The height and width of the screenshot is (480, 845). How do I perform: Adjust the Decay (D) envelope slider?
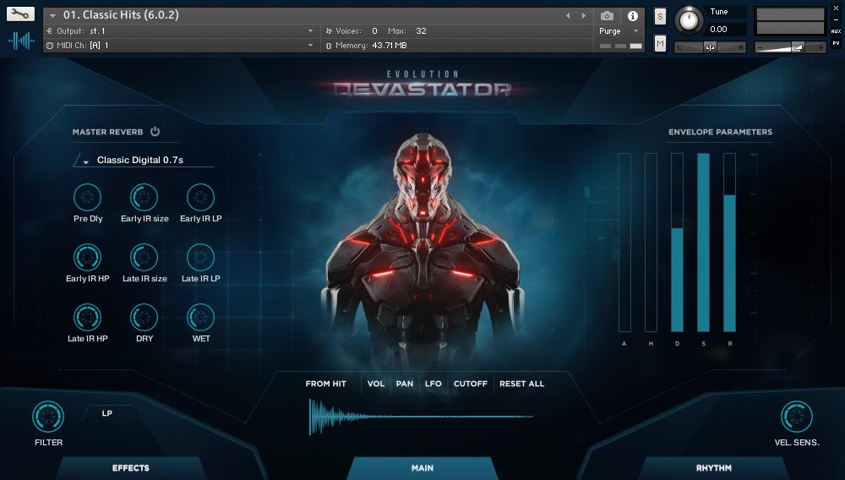[x=677, y=243]
